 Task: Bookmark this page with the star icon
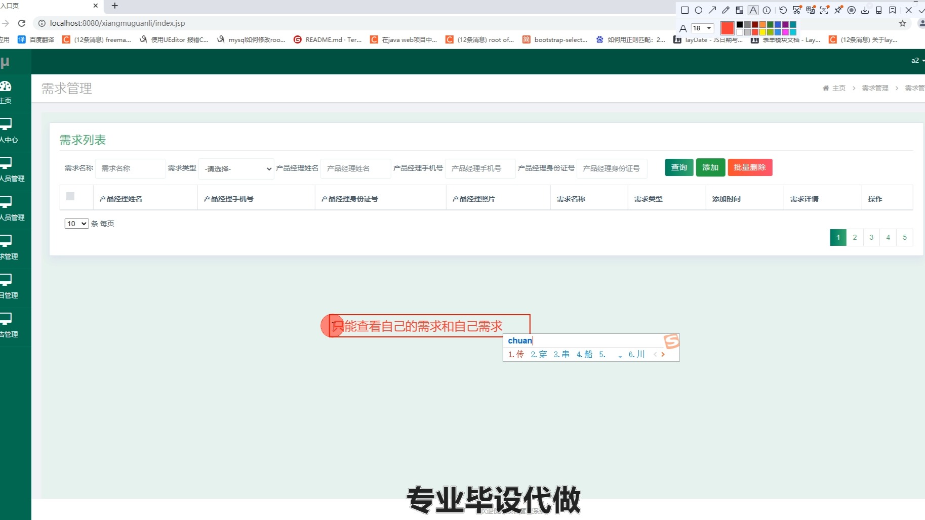[902, 23]
